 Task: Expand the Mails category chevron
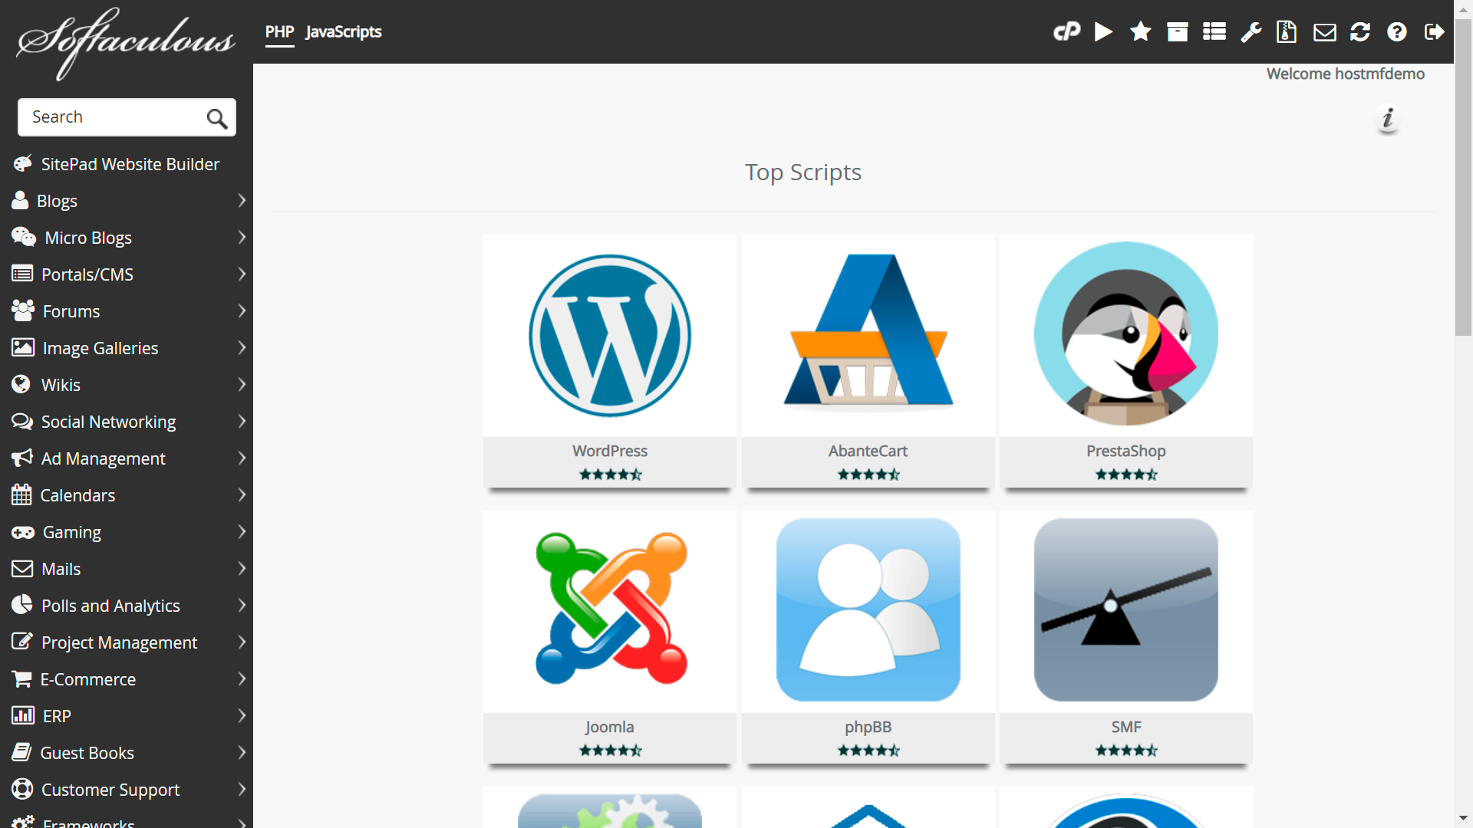(x=242, y=568)
